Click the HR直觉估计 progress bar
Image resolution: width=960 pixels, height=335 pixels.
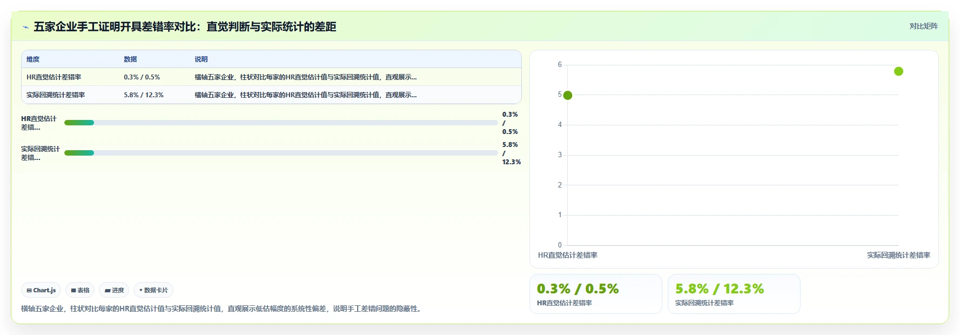[281, 123]
